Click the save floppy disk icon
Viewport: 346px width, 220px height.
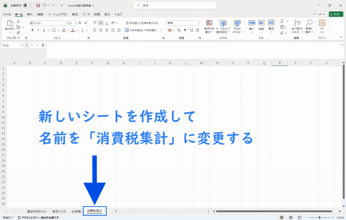tap(38, 5)
